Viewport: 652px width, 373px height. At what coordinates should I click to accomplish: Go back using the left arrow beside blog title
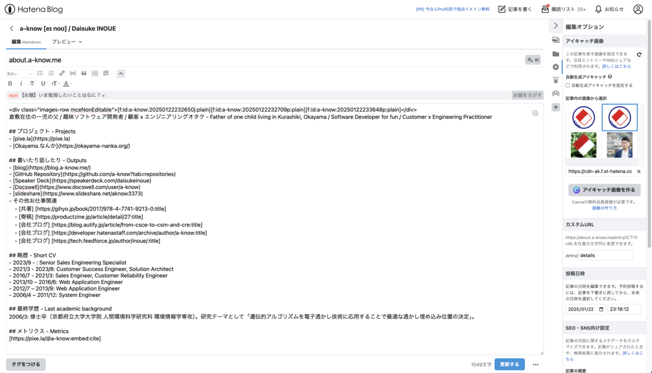coord(11,28)
